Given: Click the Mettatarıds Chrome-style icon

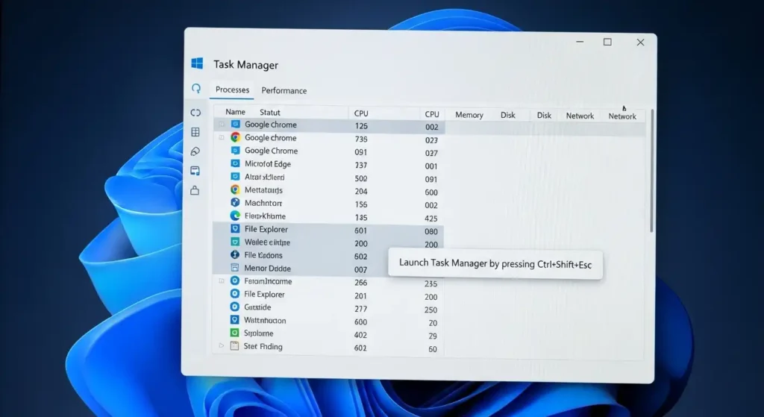Looking at the screenshot, I should pos(235,190).
